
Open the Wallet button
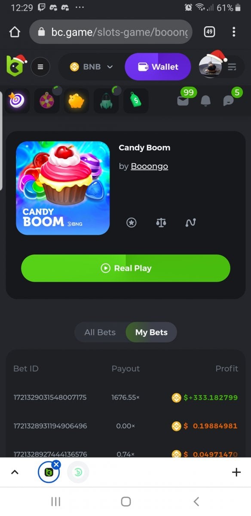point(158,67)
